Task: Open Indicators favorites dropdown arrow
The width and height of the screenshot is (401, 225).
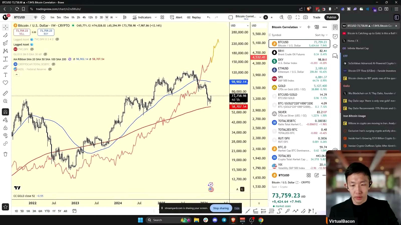Action: click(156, 17)
